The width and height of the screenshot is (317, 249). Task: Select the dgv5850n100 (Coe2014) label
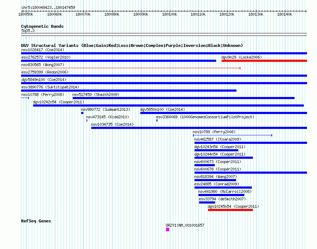(162, 109)
